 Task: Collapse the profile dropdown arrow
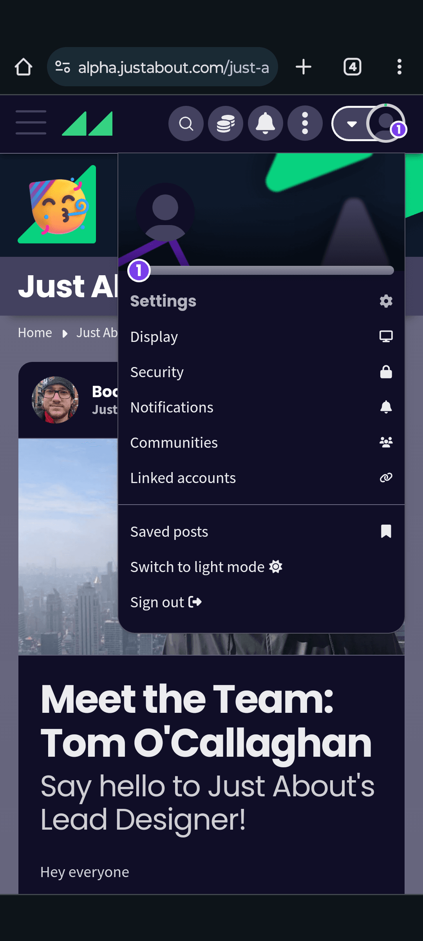[352, 124]
